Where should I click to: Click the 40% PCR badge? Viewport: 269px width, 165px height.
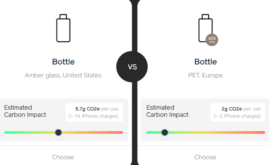[x=212, y=40]
